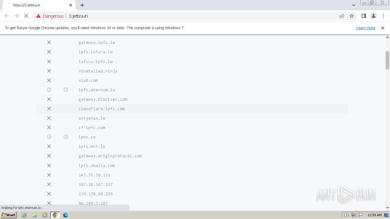Click the ipfs.mrh.io hostname
390x219 pixels.
click(x=92, y=146)
